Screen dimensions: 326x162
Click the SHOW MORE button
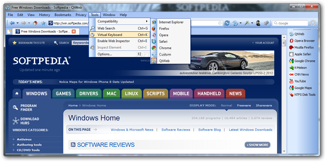coord(257,145)
